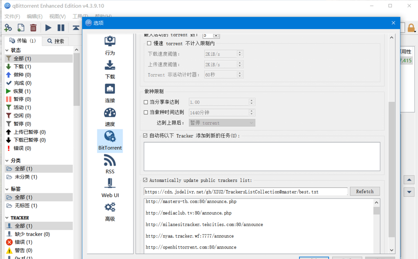418x259 pixels.
Task: Open 编辑(E) menu
Action: (34, 16)
